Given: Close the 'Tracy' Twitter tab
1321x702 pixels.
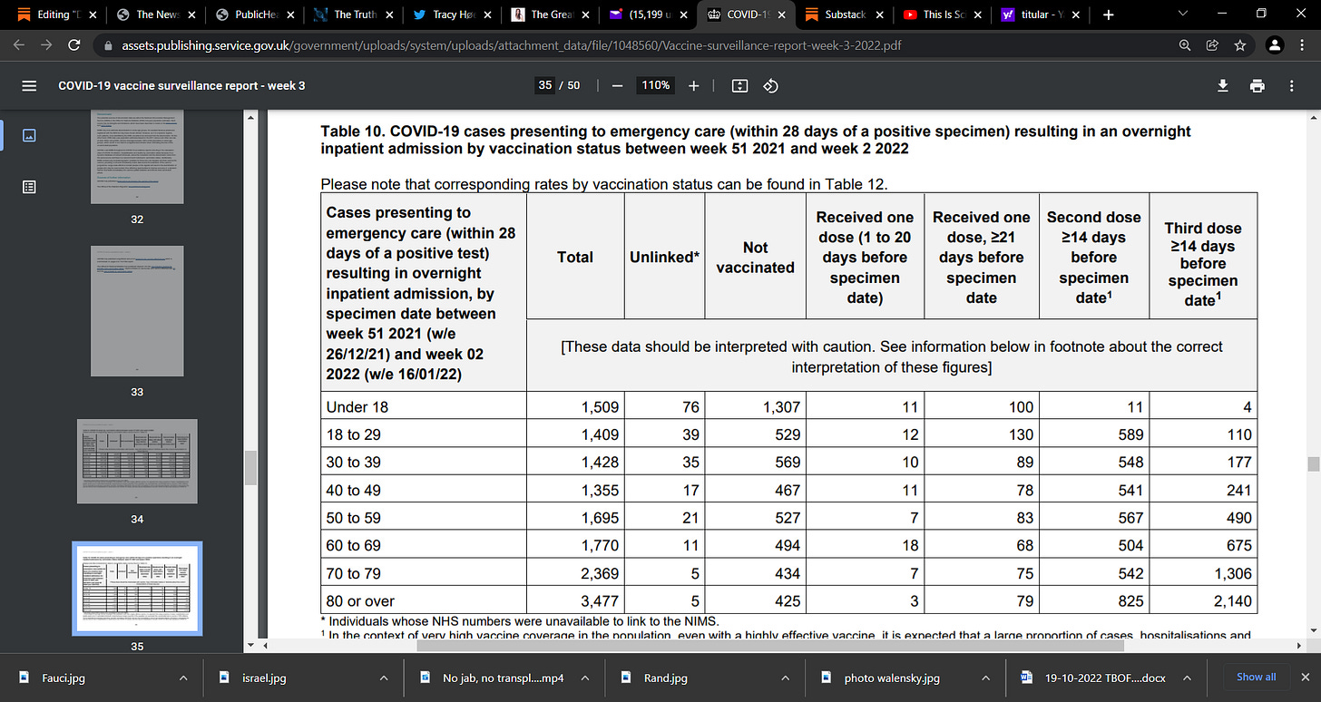Looking at the screenshot, I should pos(487,15).
